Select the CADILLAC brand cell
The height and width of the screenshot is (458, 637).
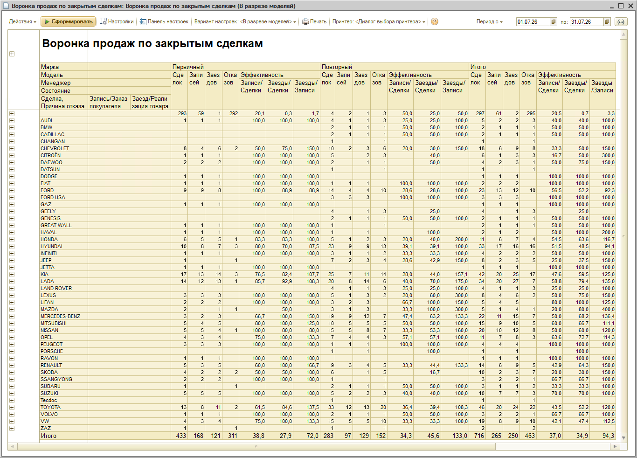pos(63,134)
